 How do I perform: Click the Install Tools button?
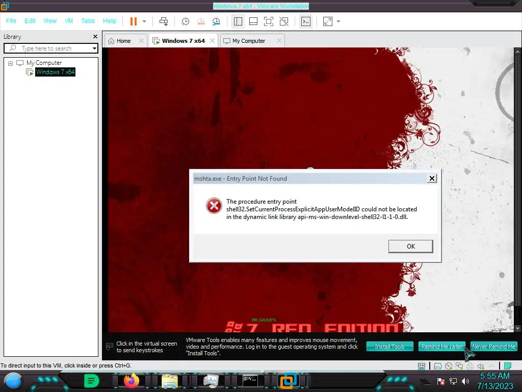[389, 347]
